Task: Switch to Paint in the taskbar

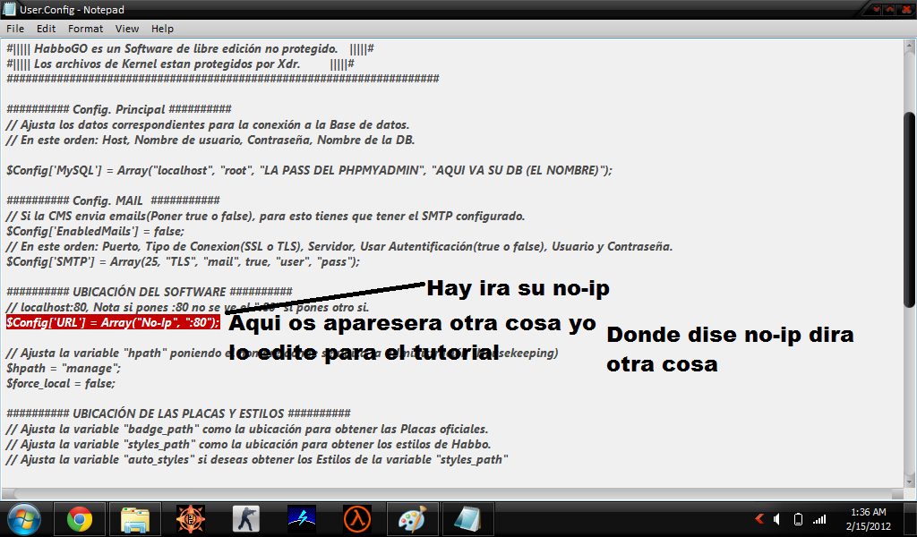Action: click(x=412, y=519)
